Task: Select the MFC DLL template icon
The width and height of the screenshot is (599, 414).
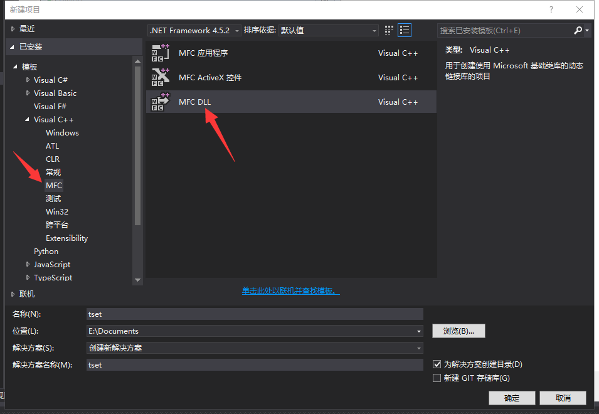Action: (161, 102)
